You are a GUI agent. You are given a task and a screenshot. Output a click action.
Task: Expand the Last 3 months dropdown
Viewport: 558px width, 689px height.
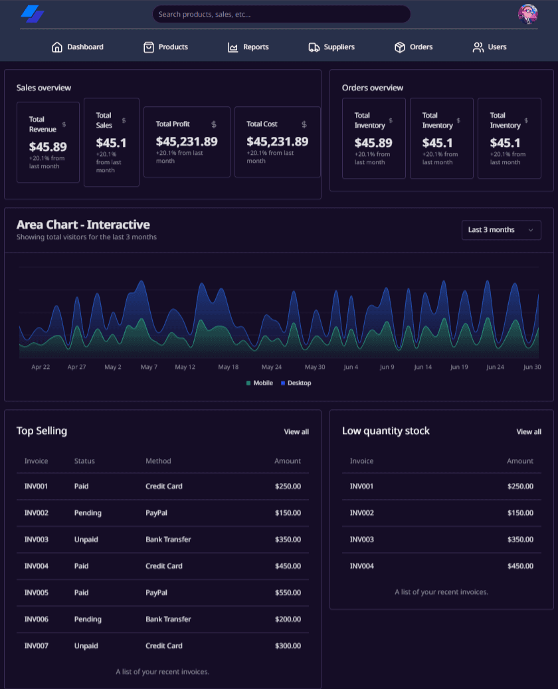[x=501, y=230]
